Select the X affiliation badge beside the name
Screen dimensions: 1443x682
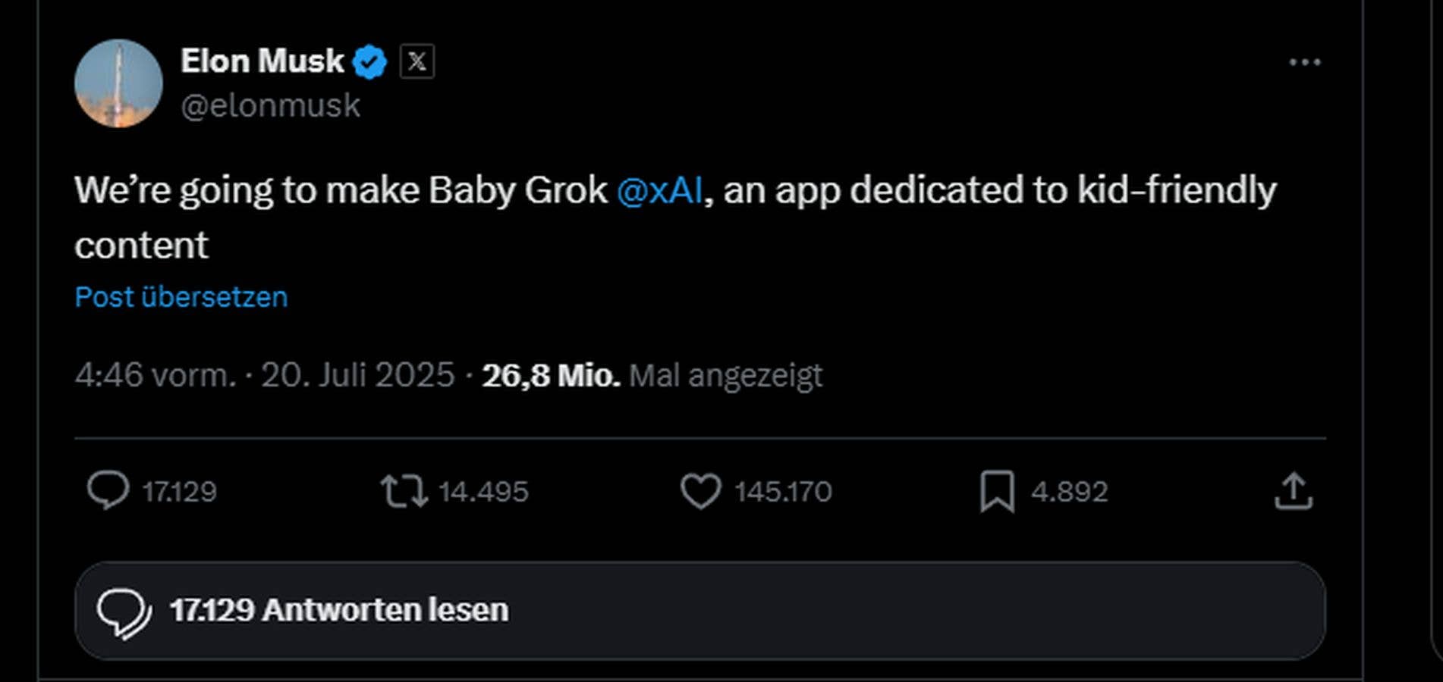coord(417,61)
